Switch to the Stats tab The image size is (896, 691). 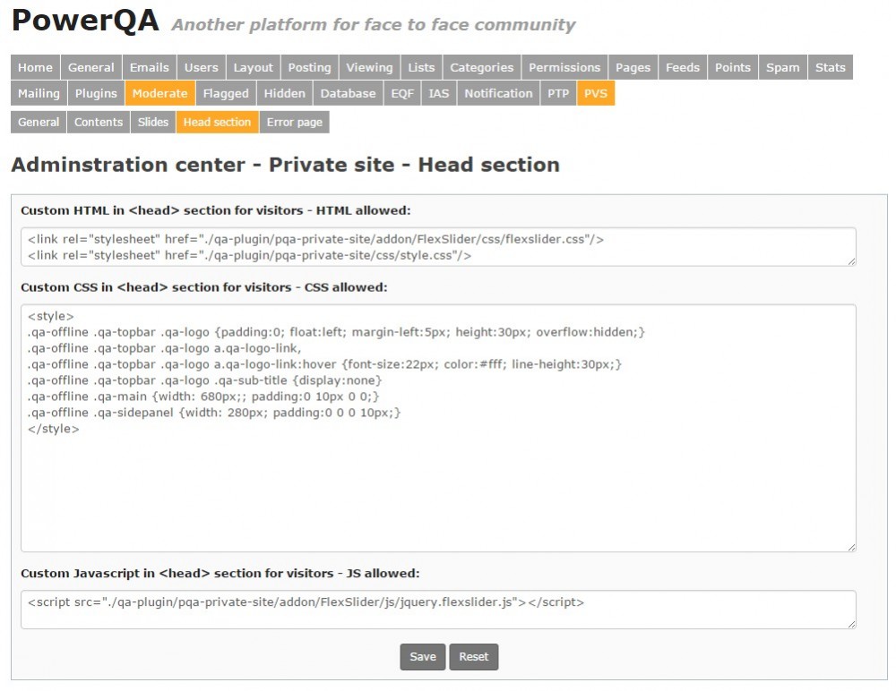tap(830, 67)
